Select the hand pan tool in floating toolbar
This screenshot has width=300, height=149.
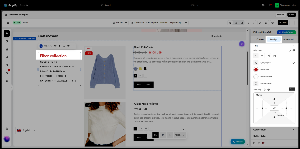[x=163, y=135]
